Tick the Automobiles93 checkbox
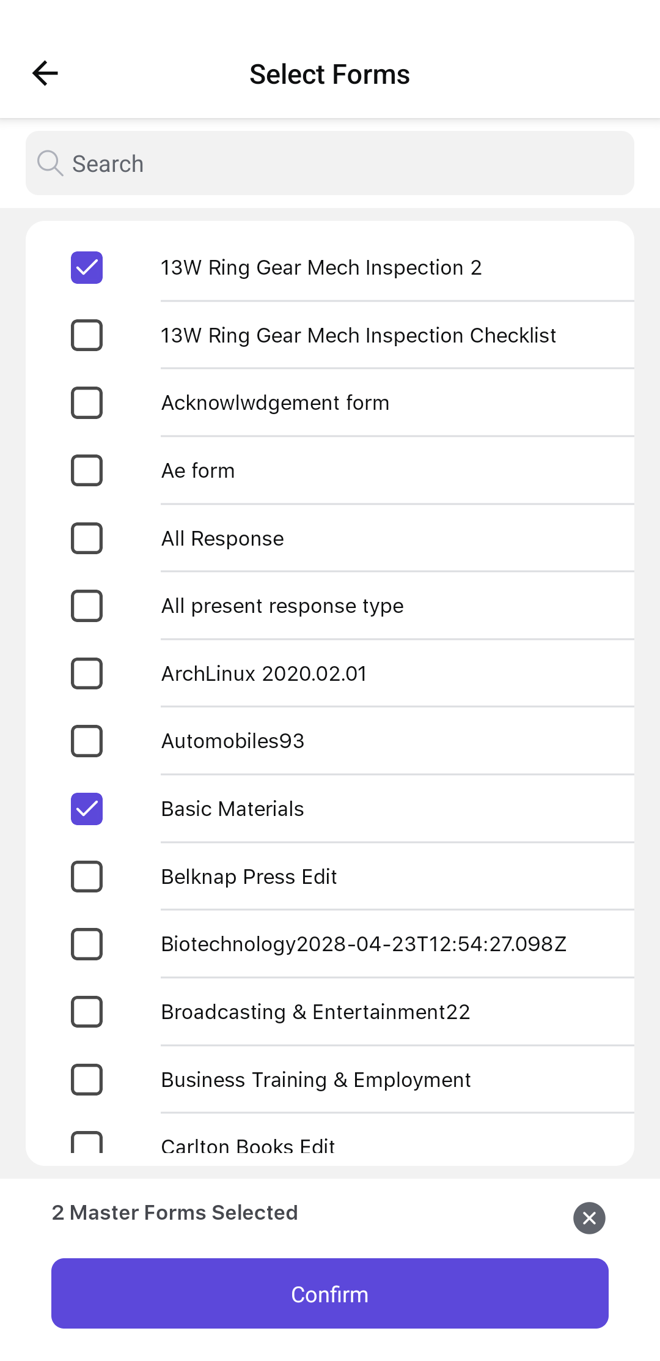660x1361 pixels. (x=87, y=741)
